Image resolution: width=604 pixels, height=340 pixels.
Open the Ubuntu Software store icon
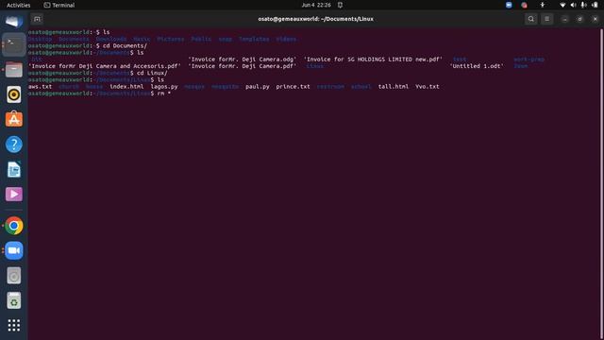(x=14, y=120)
